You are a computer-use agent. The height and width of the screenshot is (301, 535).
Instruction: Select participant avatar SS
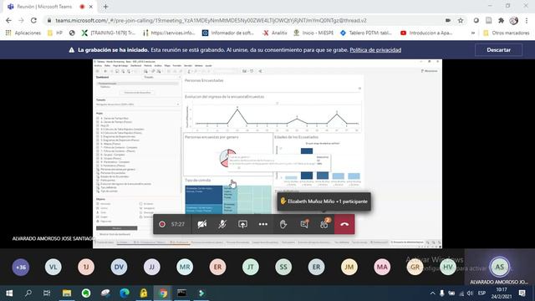coord(283,267)
